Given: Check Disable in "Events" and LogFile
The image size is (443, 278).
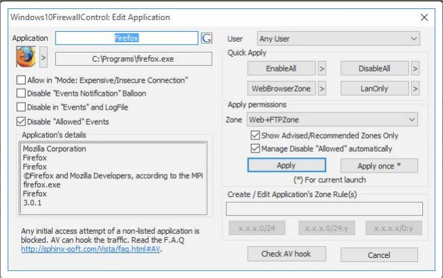Looking at the screenshot, I should click(x=21, y=107).
